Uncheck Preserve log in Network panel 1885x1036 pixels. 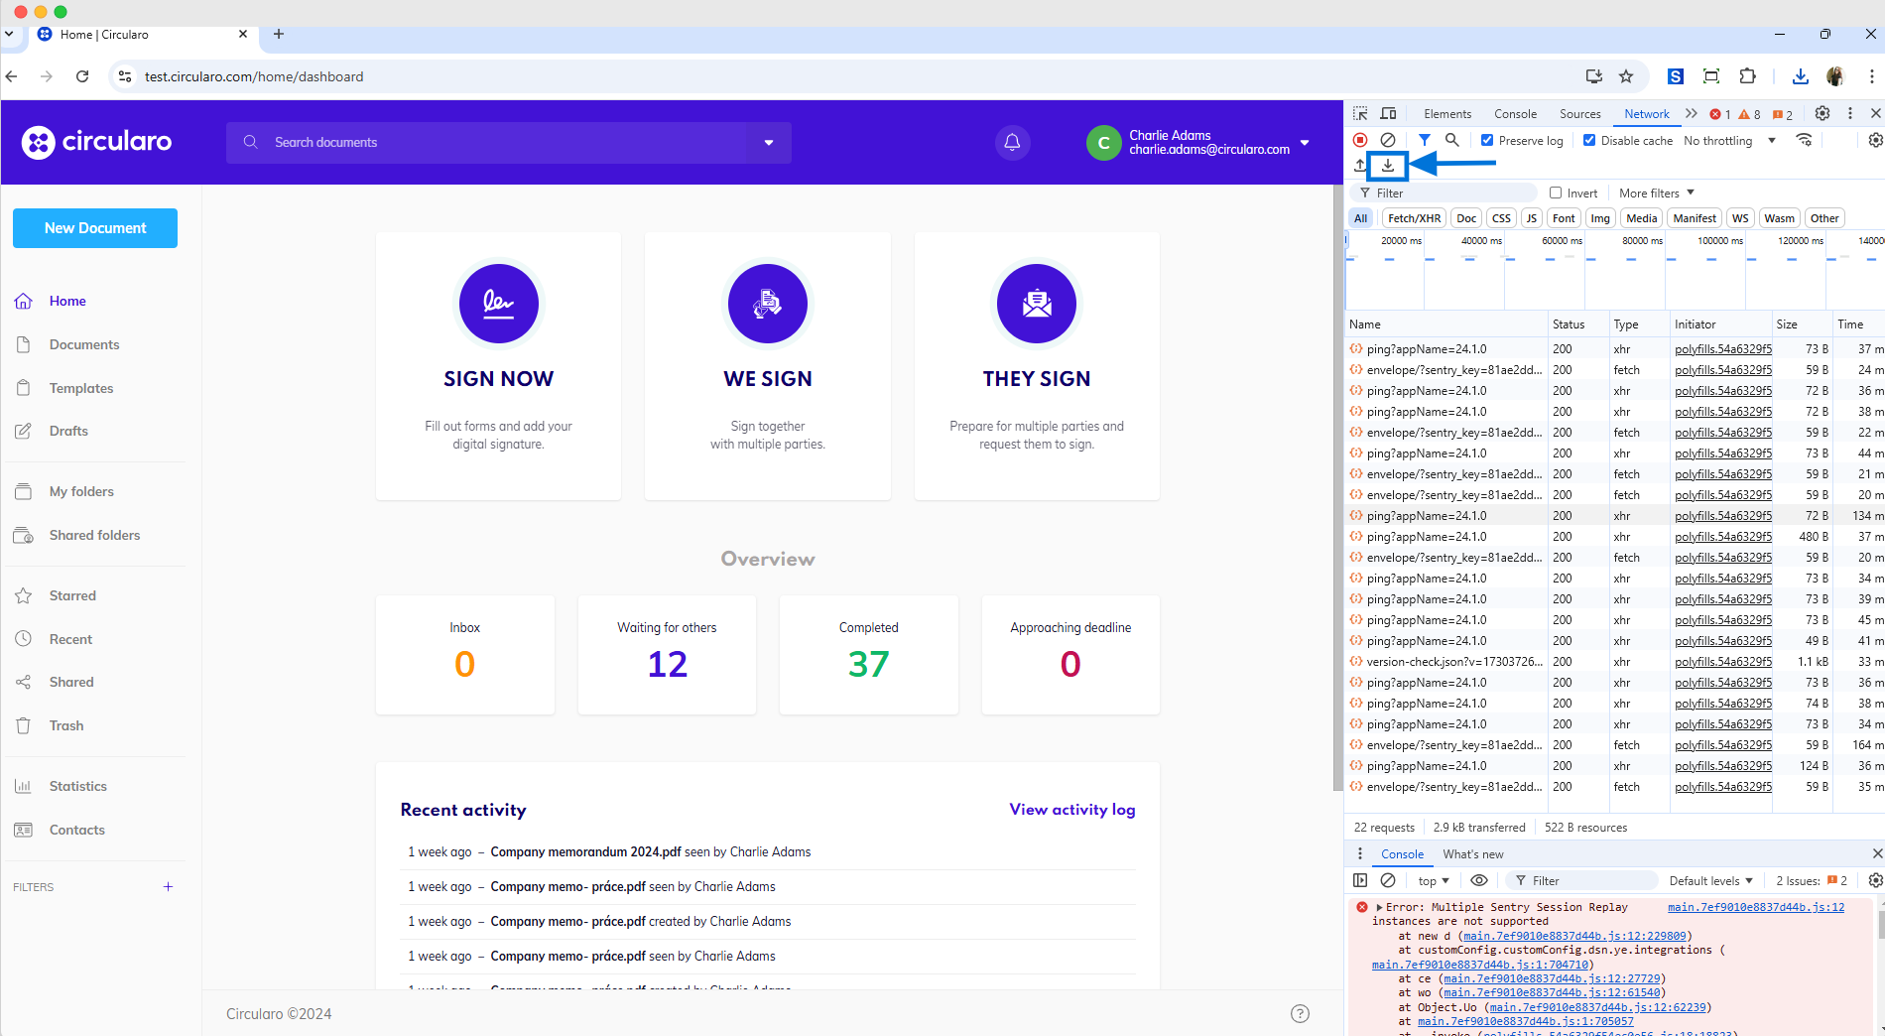click(1486, 140)
